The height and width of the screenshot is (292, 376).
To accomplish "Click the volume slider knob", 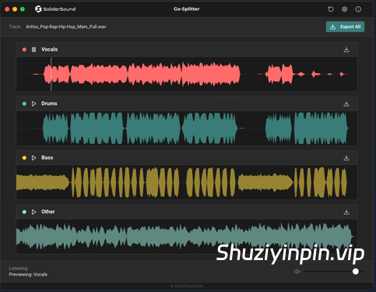I will [x=356, y=272].
